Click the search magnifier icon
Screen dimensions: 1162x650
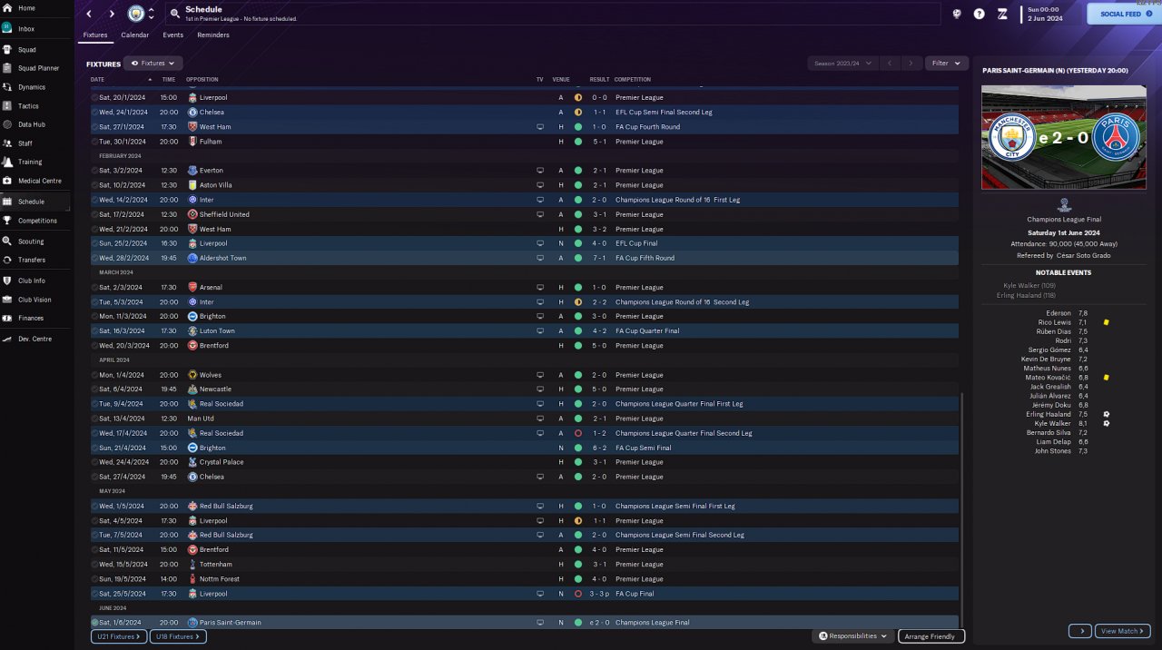pyautogui.click(x=174, y=14)
